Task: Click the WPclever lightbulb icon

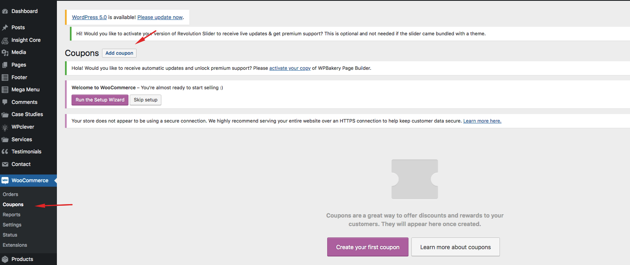Action: [x=5, y=127]
